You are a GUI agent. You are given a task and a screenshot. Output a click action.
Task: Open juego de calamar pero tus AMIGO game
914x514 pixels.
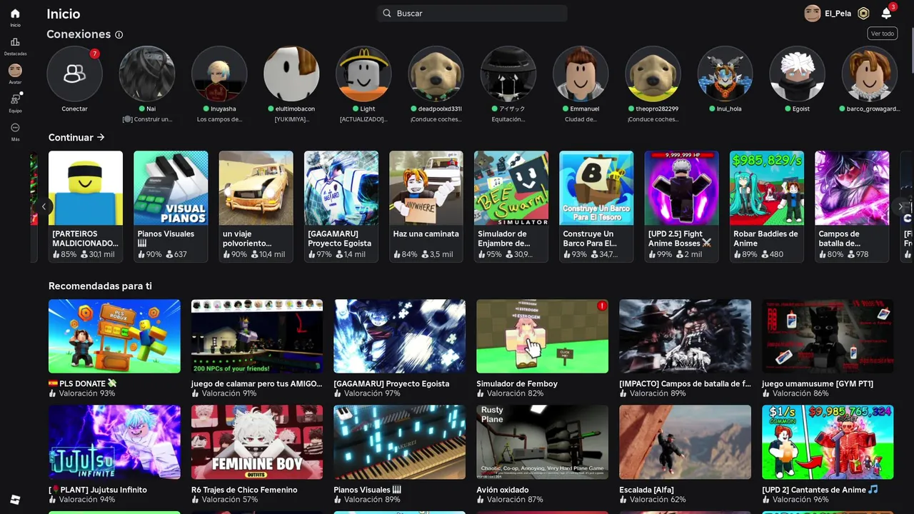(257, 336)
